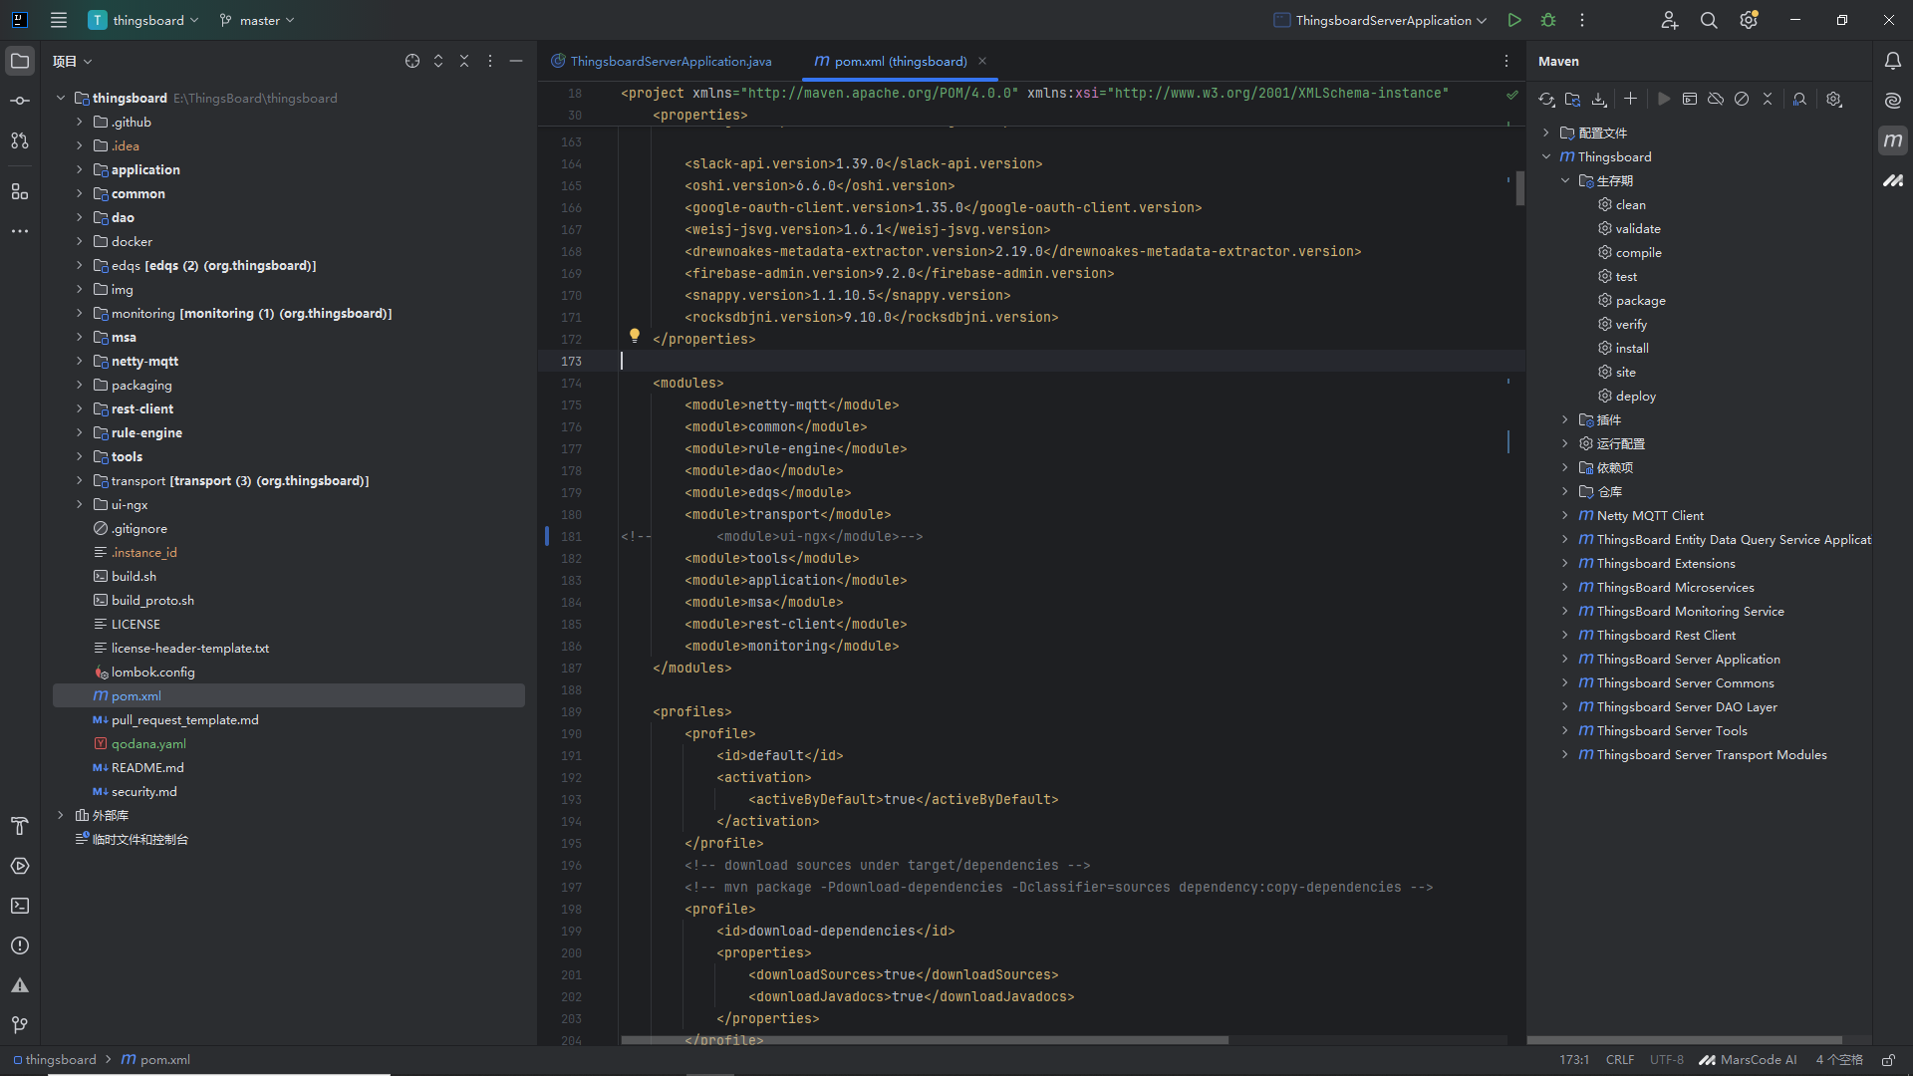Open the master branch dropdown

tap(258, 20)
